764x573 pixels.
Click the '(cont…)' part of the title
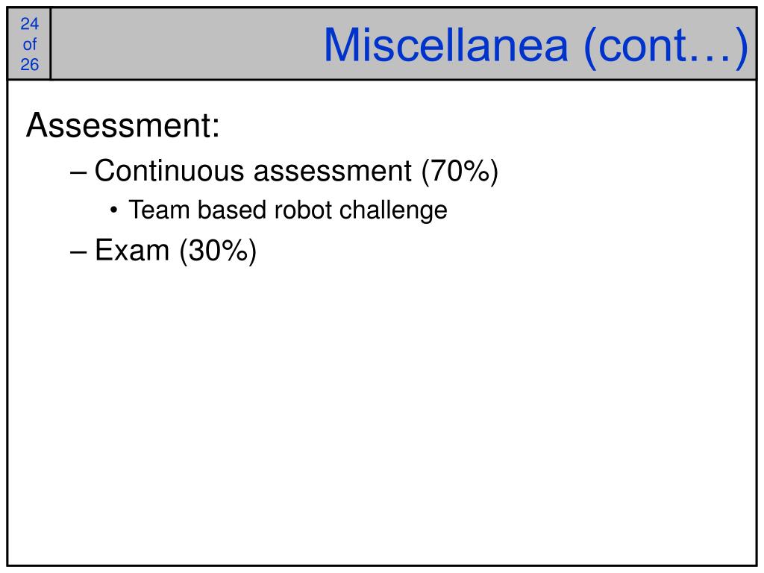[666, 47]
